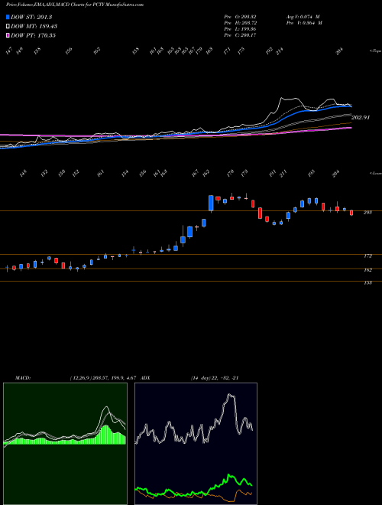The height and width of the screenshot is (505, 382).
Task: Click the 192 value in the Tops row
Action: [270, 50]
